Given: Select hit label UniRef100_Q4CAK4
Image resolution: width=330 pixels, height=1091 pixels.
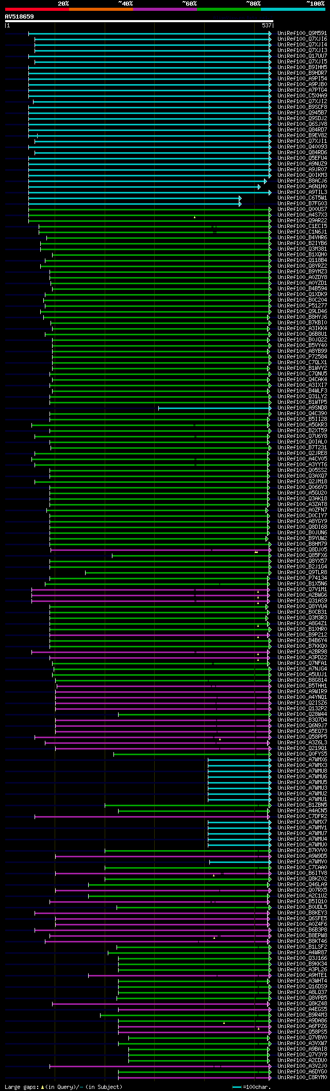Looking at the screenshot, I should 302,379.
